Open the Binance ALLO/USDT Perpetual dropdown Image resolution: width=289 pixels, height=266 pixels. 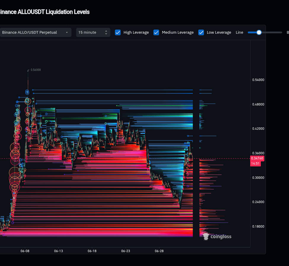(x=36, y=32)
